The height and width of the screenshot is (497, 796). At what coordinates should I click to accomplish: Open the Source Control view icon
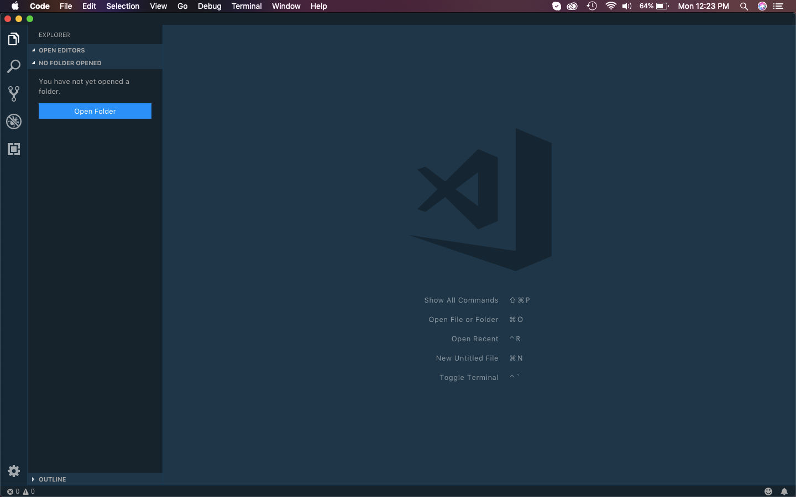[x=14, y=94]
